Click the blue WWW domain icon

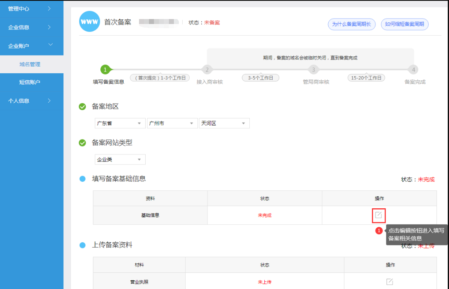coord(90,22)
